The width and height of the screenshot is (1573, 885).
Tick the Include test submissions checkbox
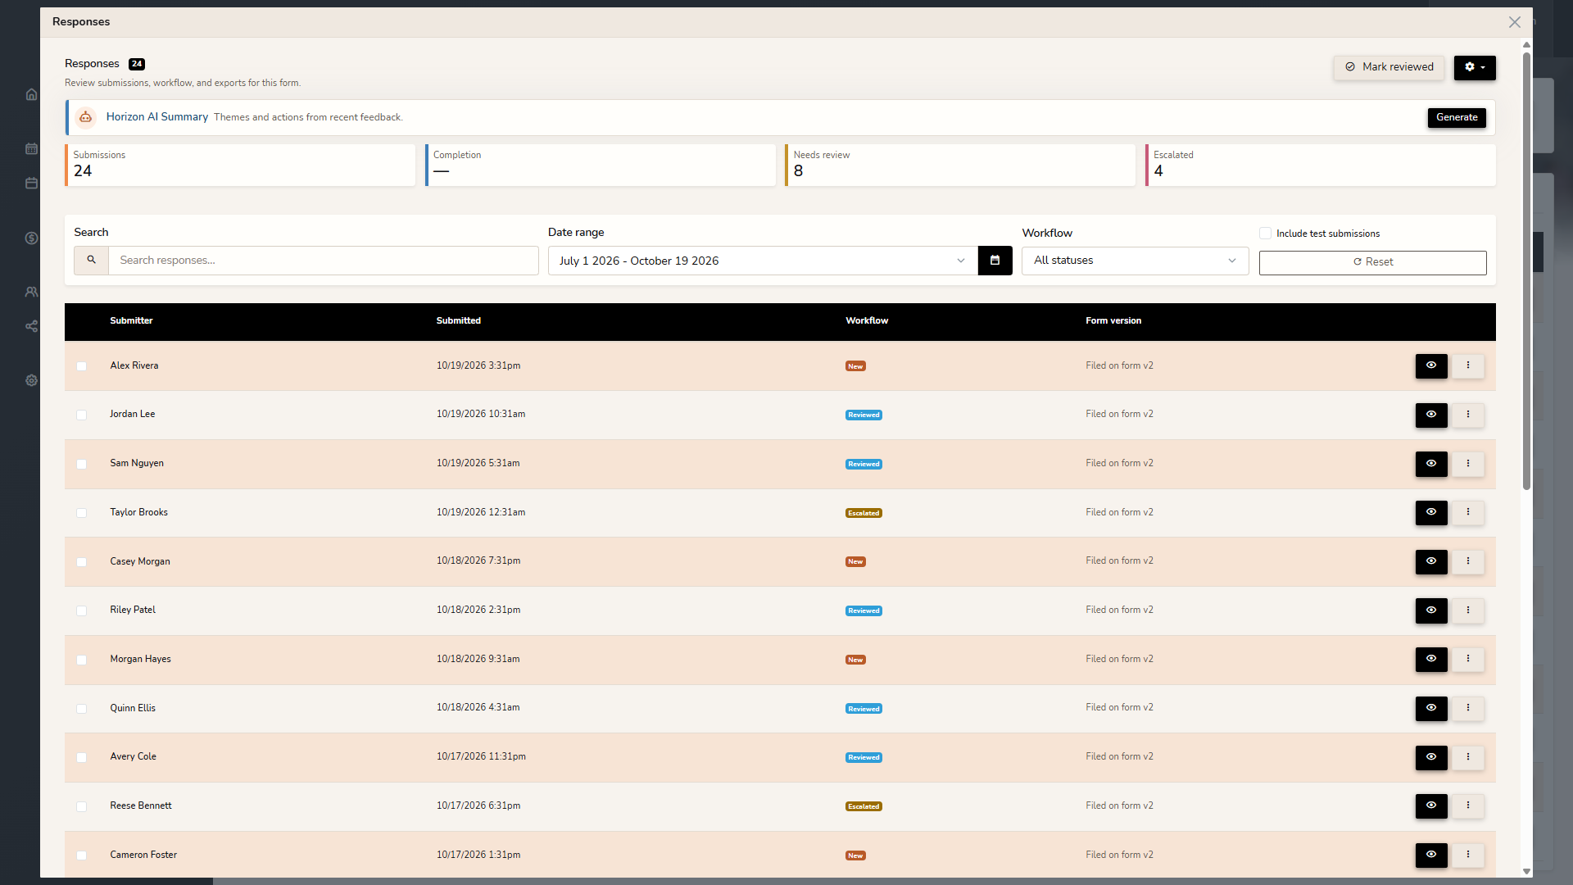[x=1265, y=234]
